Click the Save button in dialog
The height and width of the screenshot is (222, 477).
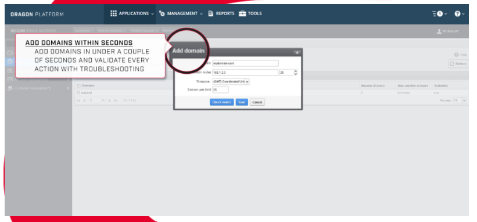click(242, 102)
